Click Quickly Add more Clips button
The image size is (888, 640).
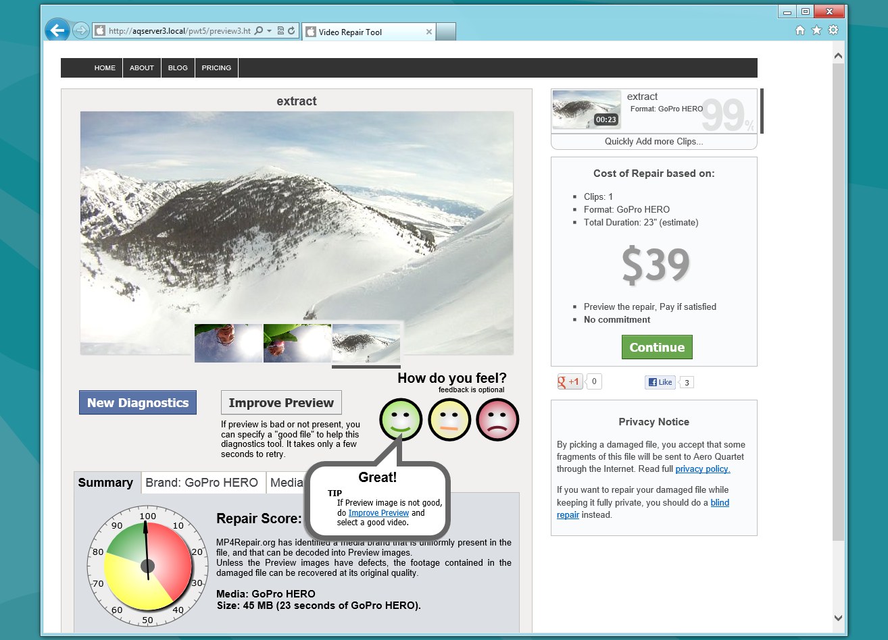[653, 142]
